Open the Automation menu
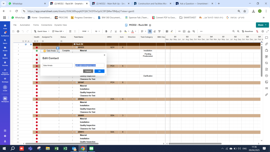The height and width of the screenshot is (152, 270). [x=25, y=25]
